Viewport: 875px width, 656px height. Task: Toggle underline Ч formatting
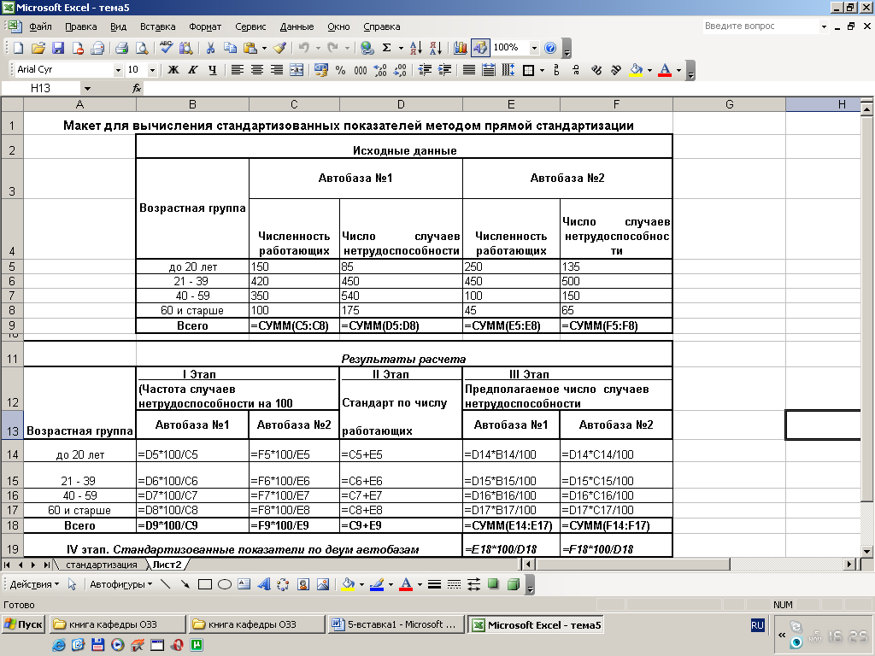[213, 70]
